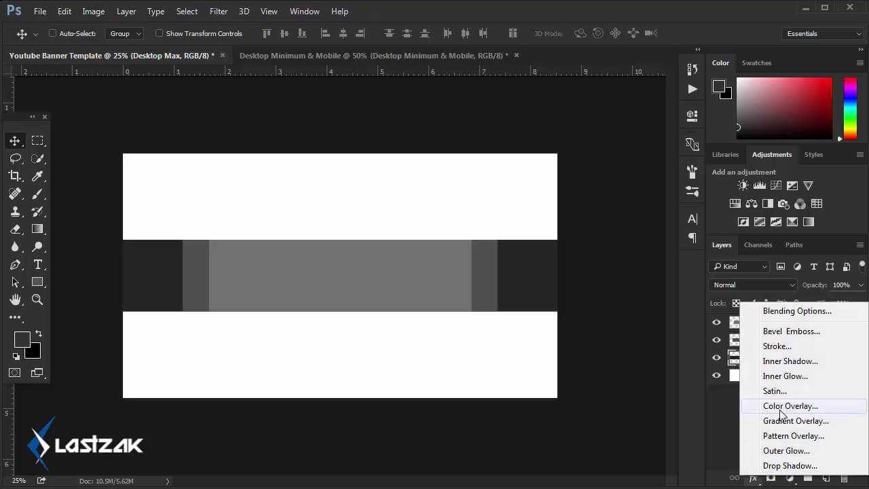The width and height of the screenshot is (869, 489).
Task: Select the Lasso tool
Action: [14, 158]
